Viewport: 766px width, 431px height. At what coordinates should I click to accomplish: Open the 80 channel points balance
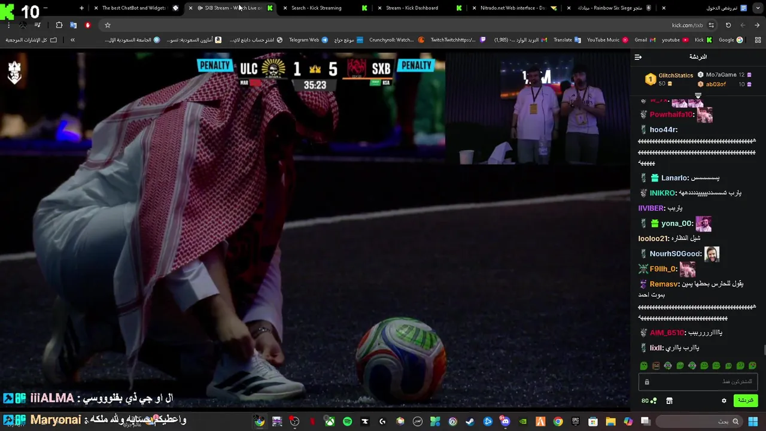649,400
